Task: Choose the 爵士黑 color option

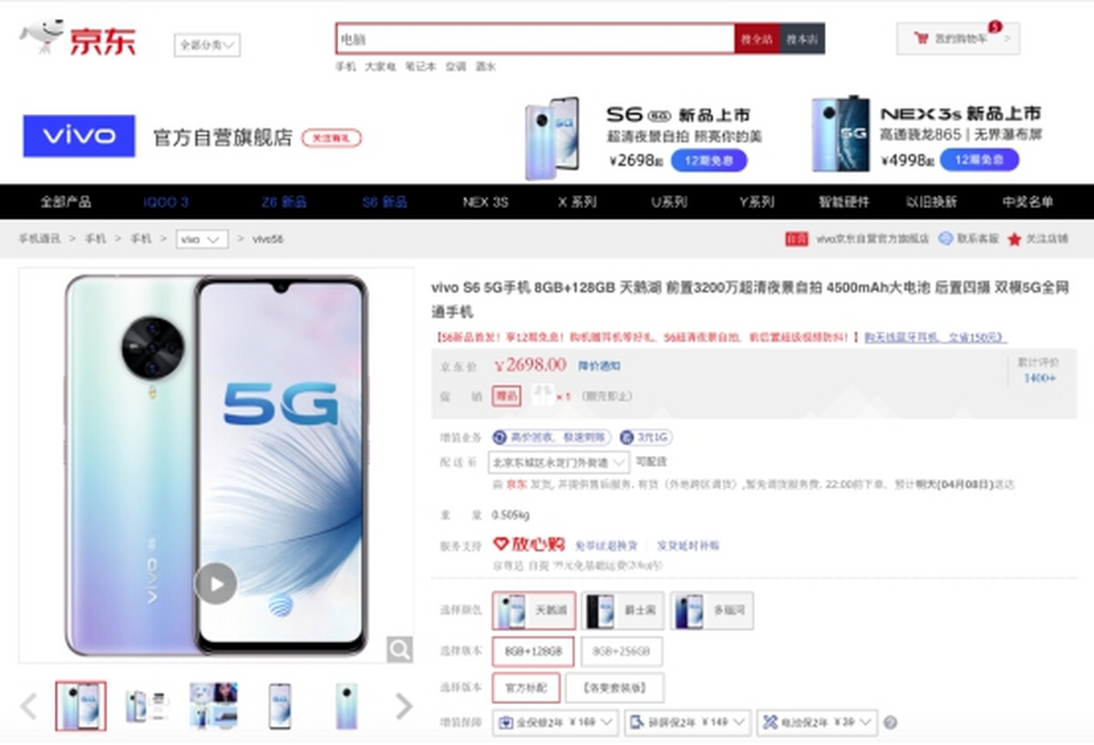Action: coord(621,611)
